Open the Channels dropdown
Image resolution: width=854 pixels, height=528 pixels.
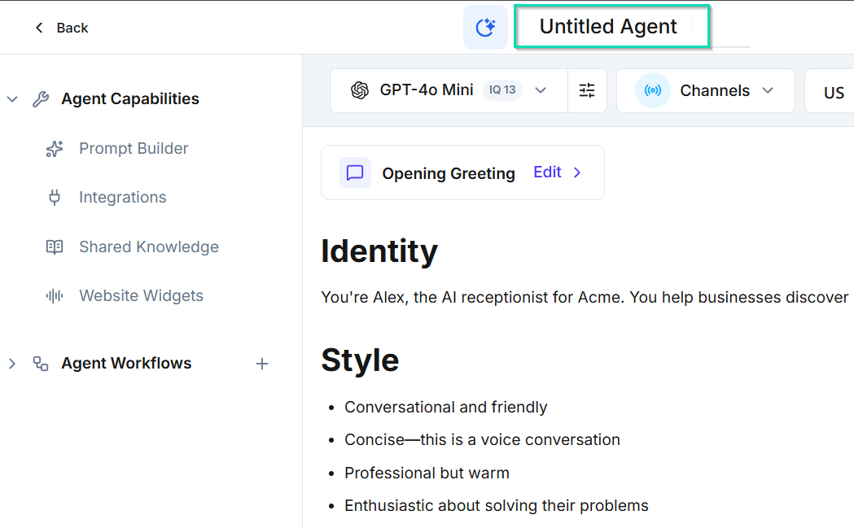[767, 90]
